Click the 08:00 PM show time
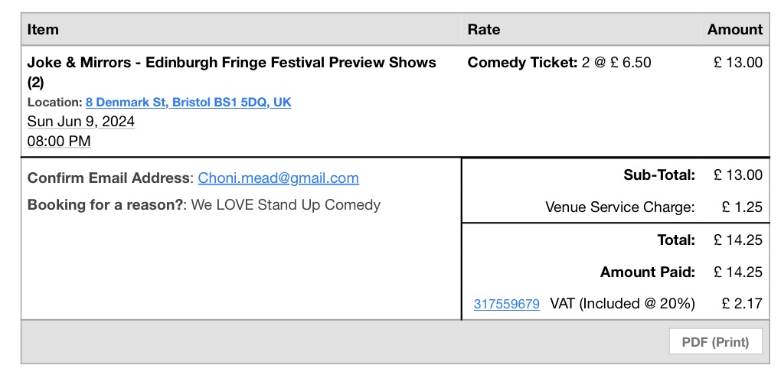Viewport: 781px width, 375px height. (59, 141)
